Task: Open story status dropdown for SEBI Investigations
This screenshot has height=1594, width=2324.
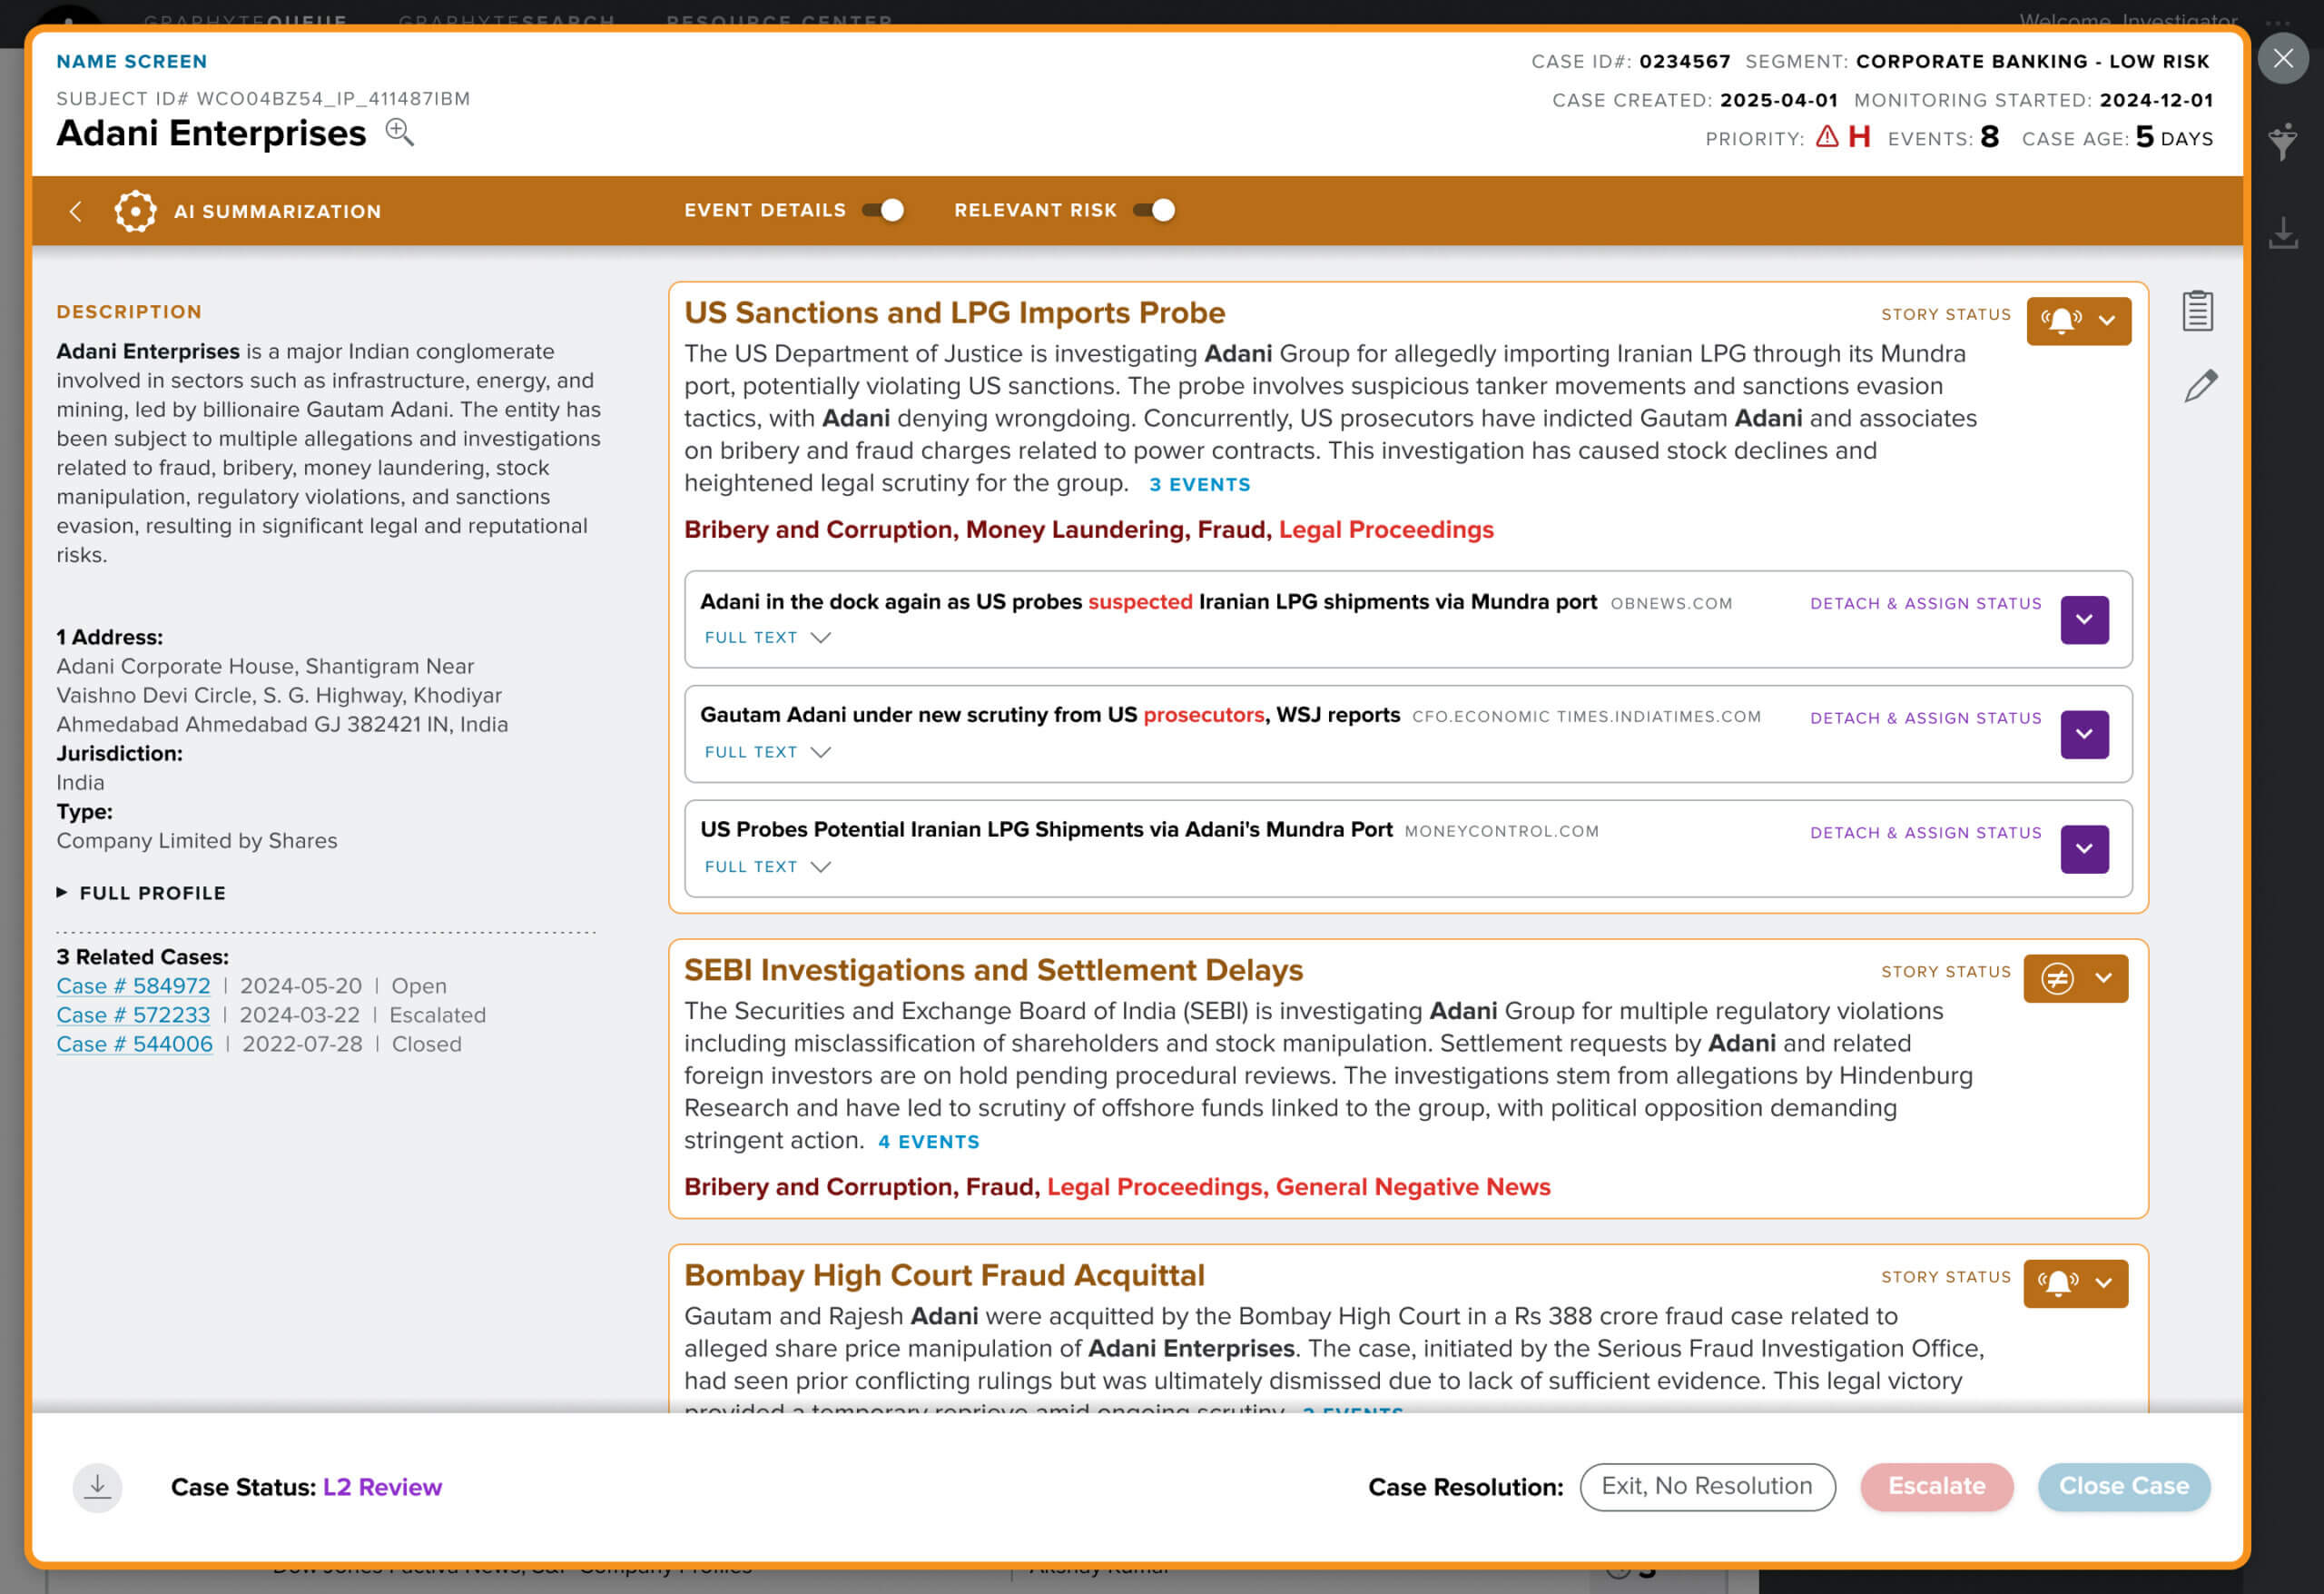Action: pyautogui.click(x=2075, y=978)
